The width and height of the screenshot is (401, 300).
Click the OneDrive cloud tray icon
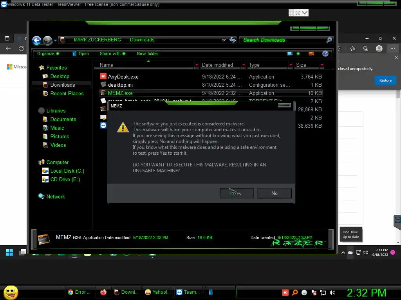click(x=350, y=253)
